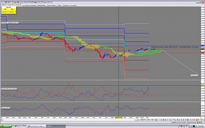This screenshot has height=128, width=205.
Task: Select the Pivot Points indicator label
Action: coord(10,23)
